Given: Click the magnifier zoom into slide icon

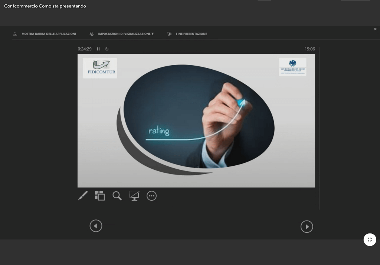Looking at the screenshot, I should tap(117, 196).
